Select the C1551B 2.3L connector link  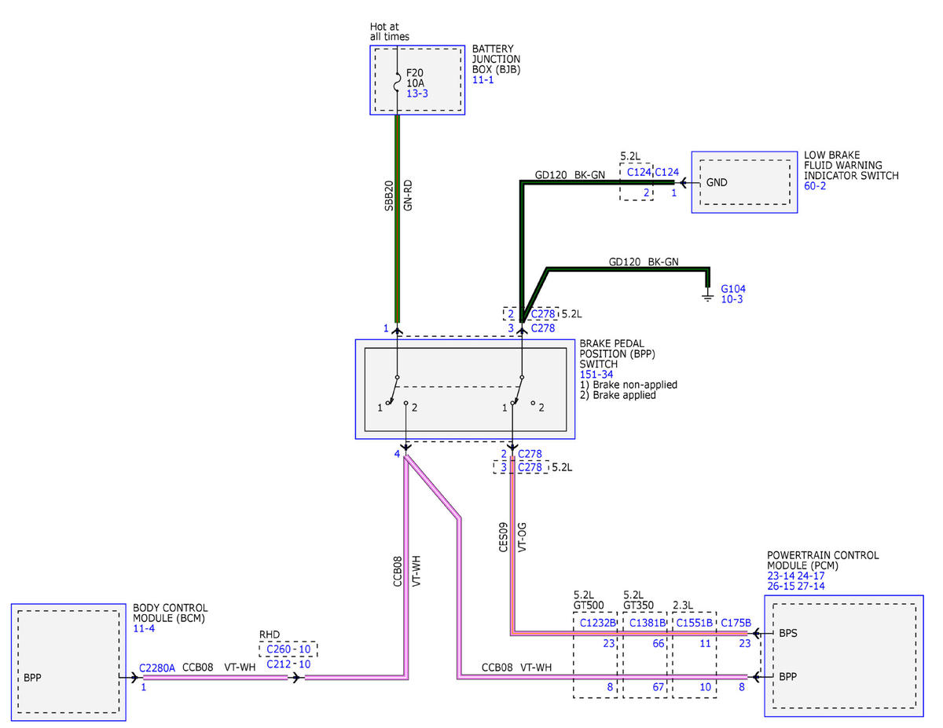pos(695,623)
